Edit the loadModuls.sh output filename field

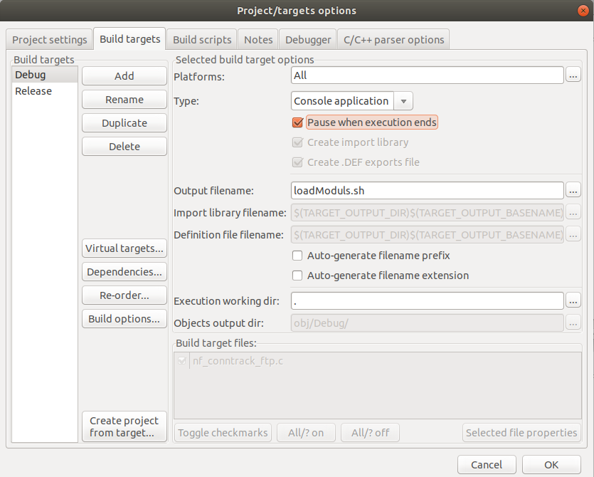(x=427, y=190)
